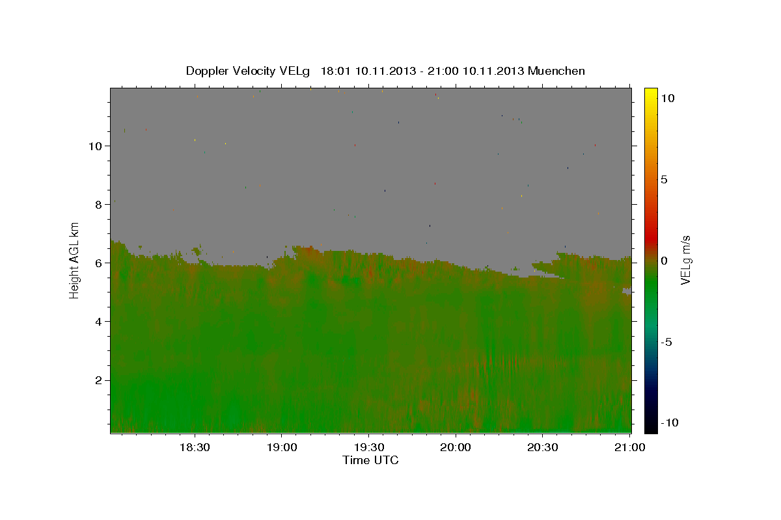Click the '19:00' time tick label

point(281,448)
